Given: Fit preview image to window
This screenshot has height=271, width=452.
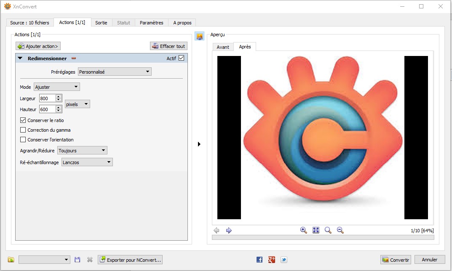Looking at the screenshot, I should (x=316, y=230).
